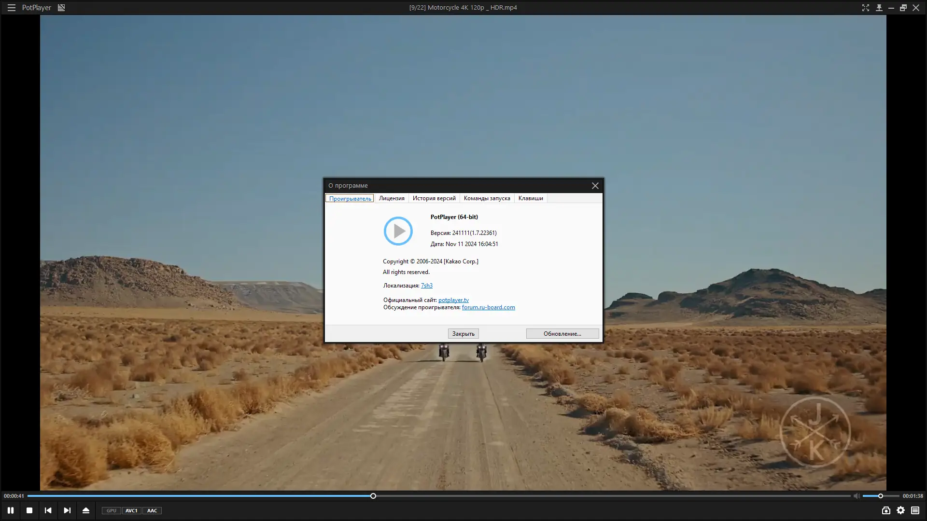
Task: Open the settings gear in control bar
Action: click(901, 510)
